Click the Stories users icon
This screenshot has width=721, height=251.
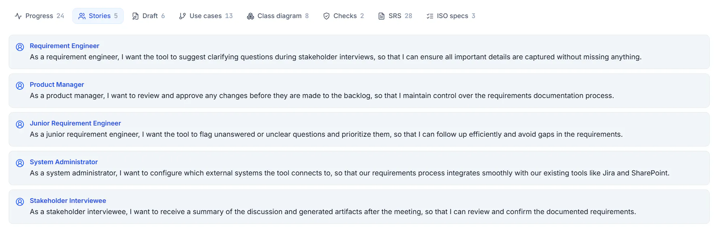point(82,16)
